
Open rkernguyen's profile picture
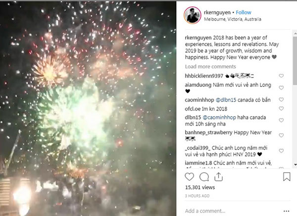click(192, 15)
